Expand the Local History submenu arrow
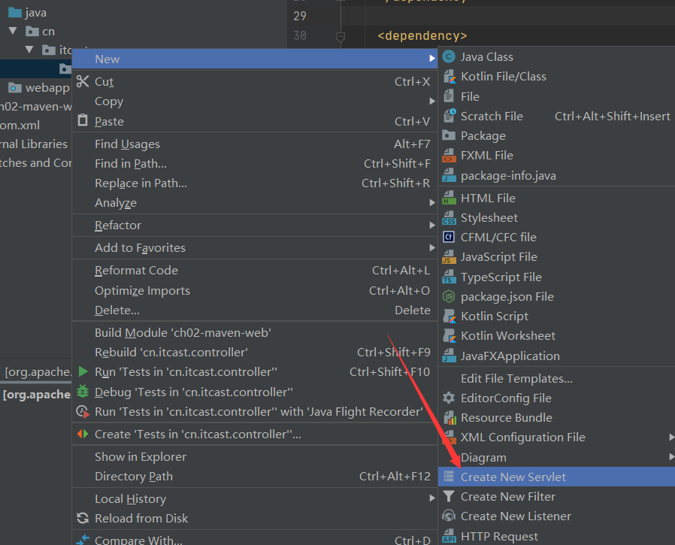 pyautogui.click(x=431, y=498)
